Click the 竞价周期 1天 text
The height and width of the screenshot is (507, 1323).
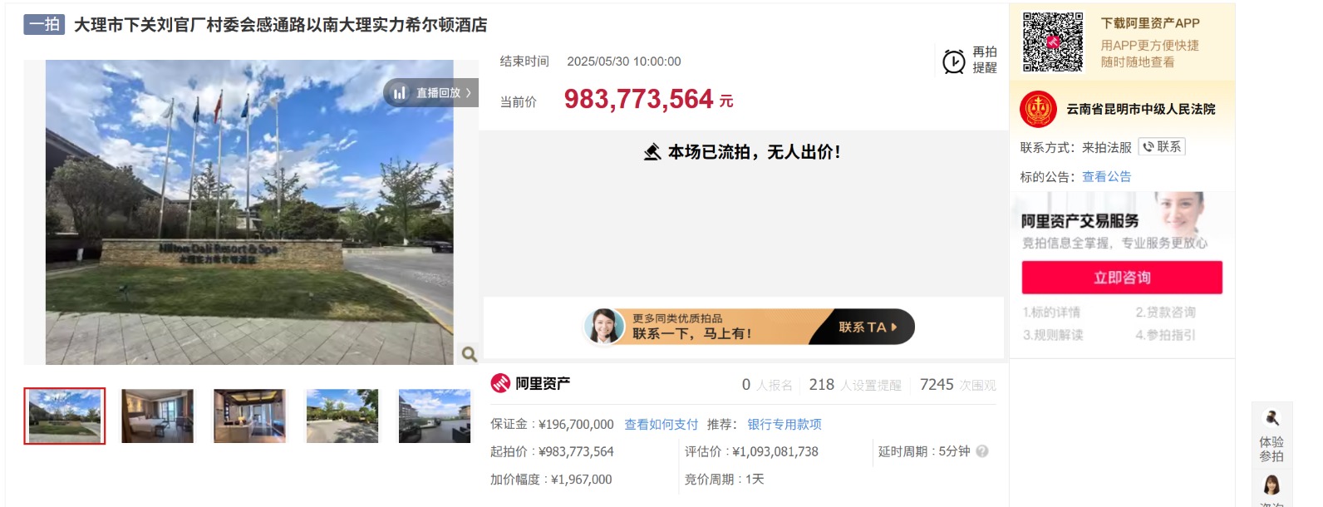point(724,480)
